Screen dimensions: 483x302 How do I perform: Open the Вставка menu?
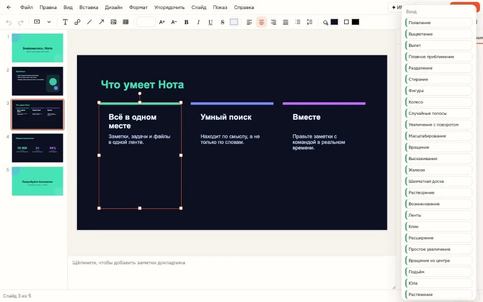pyautogui.click(x=89, y=8)
